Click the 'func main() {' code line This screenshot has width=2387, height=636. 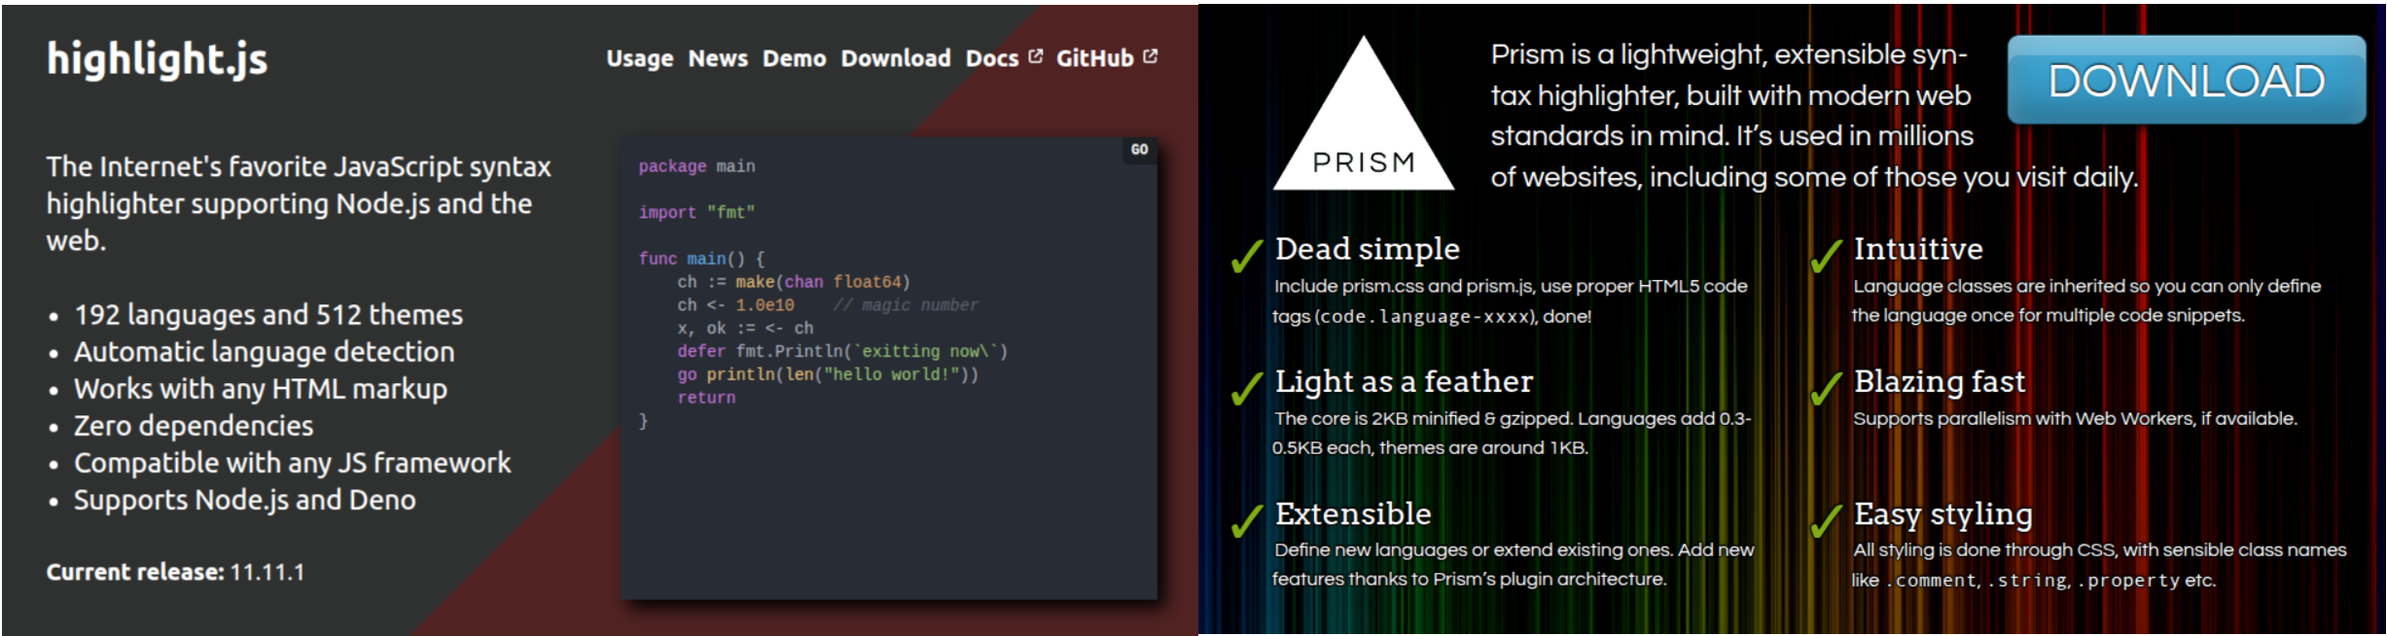(701, 259)
